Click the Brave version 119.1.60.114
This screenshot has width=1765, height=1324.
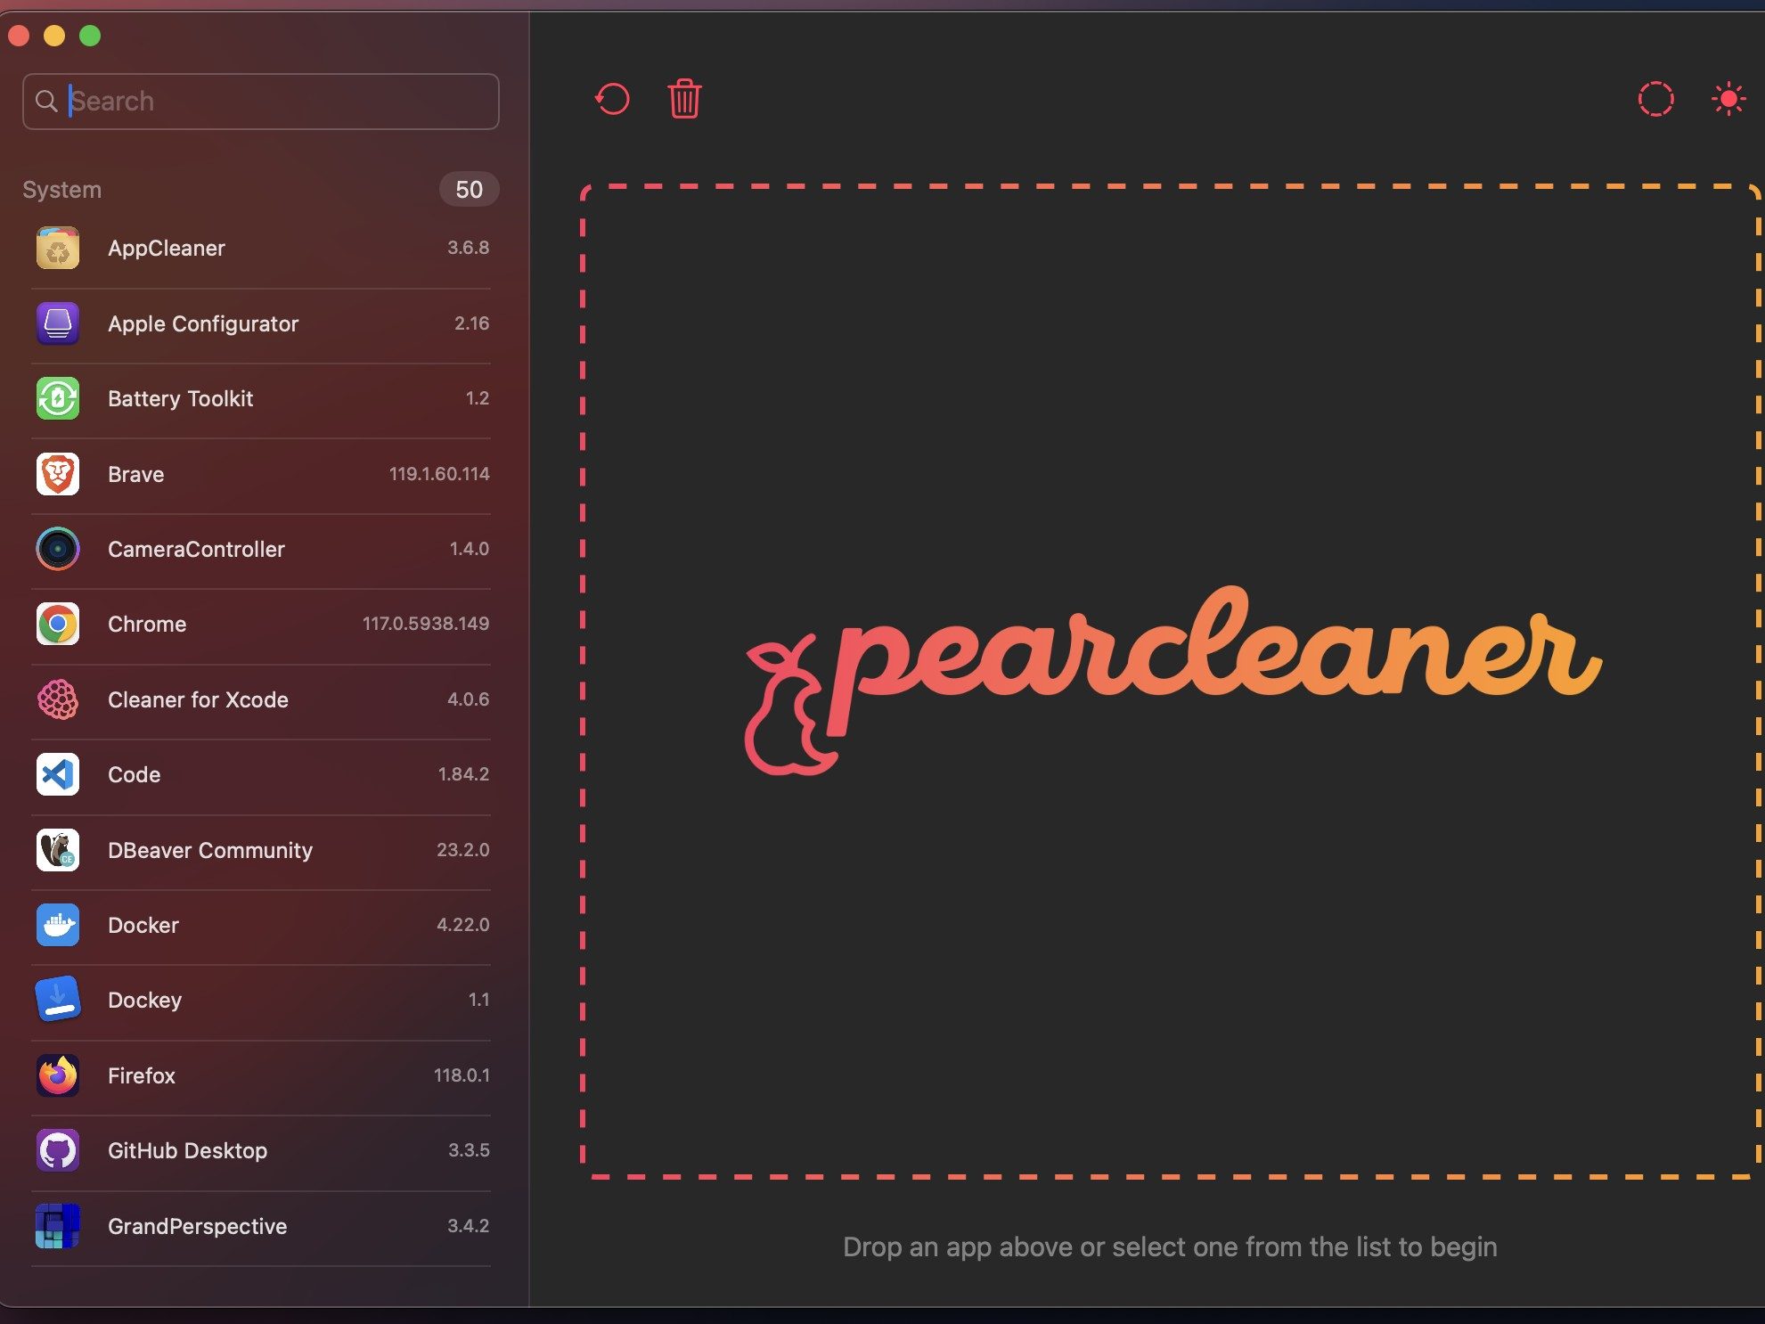[439, 474]
